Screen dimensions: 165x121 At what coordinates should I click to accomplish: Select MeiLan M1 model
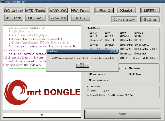pyautogui.click(x=91, y=40)
